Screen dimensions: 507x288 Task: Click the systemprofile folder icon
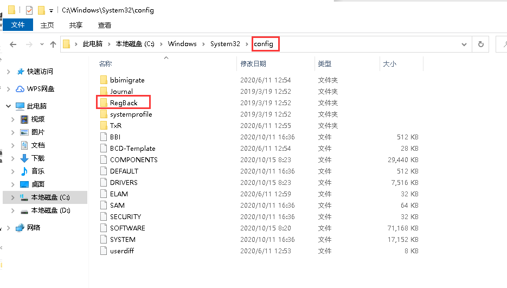pos(104,114)
